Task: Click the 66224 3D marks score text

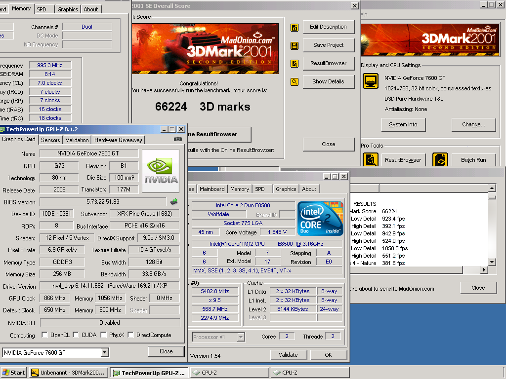Action: (x=203, y=107)
